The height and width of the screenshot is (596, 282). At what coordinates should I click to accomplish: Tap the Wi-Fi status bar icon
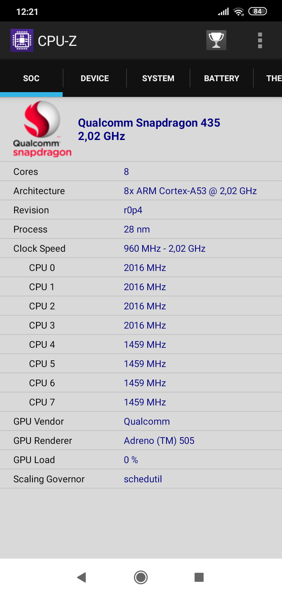tap(239, 12)
